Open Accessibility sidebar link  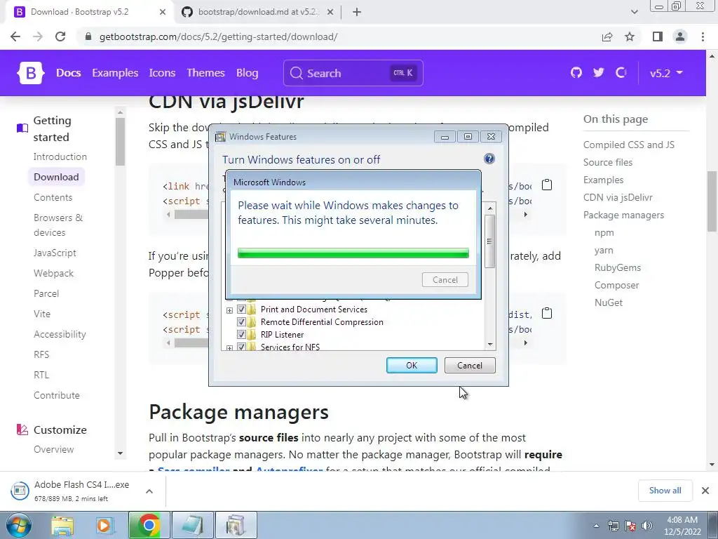coord(60,334)
